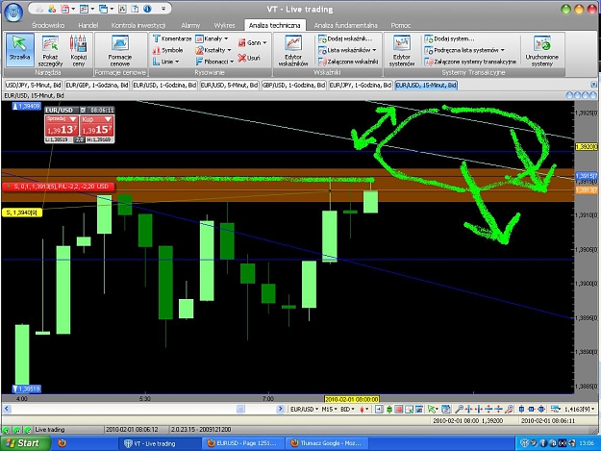Image resolution: width=601 pixels, height=451 pixels.
Task: Click the magnifier zoom icon in chart toolbar
Action: point(459,410)
